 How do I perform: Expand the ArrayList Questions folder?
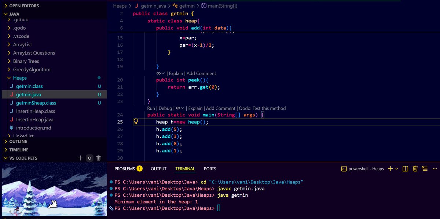pos(10,53)
